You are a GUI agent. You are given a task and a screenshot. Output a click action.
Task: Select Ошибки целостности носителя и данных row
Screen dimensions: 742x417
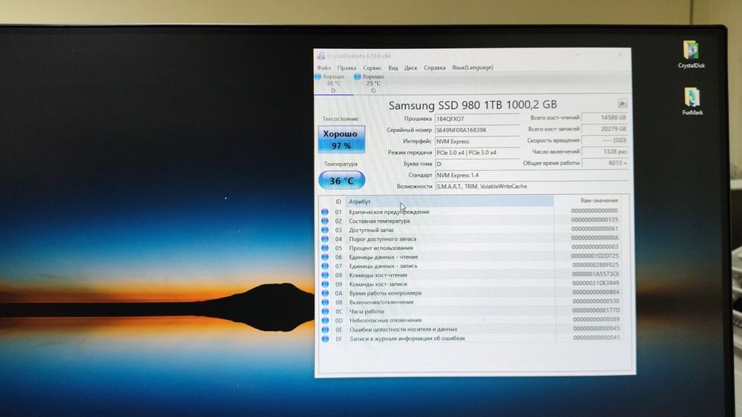click(x=471, y=329)
